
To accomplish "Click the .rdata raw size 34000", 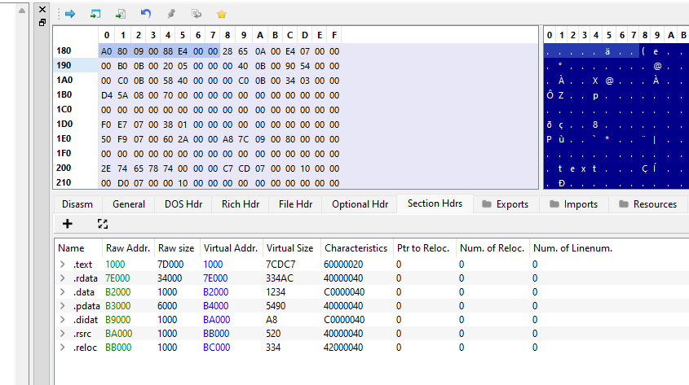I will (170, 278).
